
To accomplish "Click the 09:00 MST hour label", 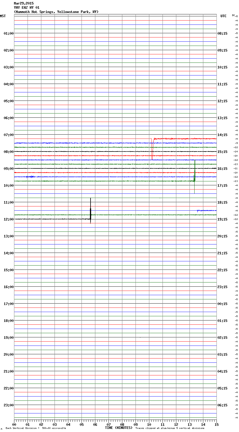I will pyautogui.click(x=9, y=168).
